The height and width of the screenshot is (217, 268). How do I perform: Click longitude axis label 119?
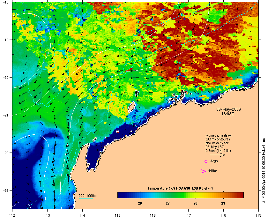pos(258,215)
